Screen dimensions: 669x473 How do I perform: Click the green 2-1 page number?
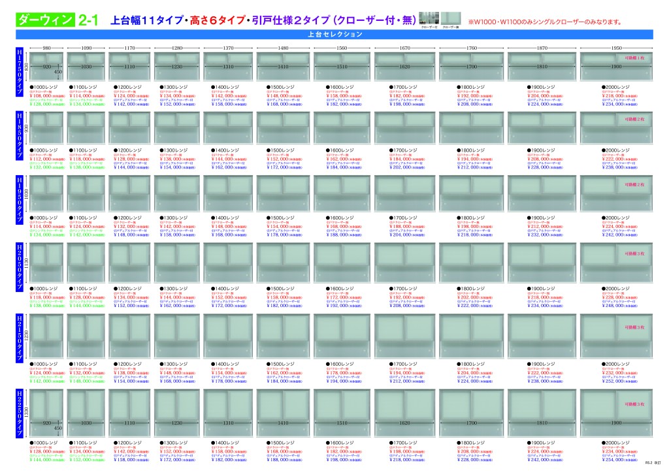point(88,20)
